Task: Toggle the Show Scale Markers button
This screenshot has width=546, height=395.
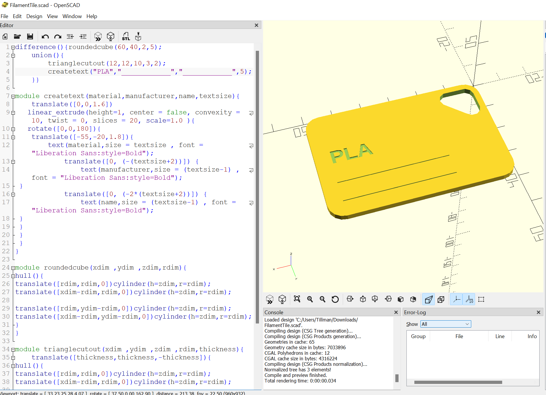Action: (x=469, y=299)
